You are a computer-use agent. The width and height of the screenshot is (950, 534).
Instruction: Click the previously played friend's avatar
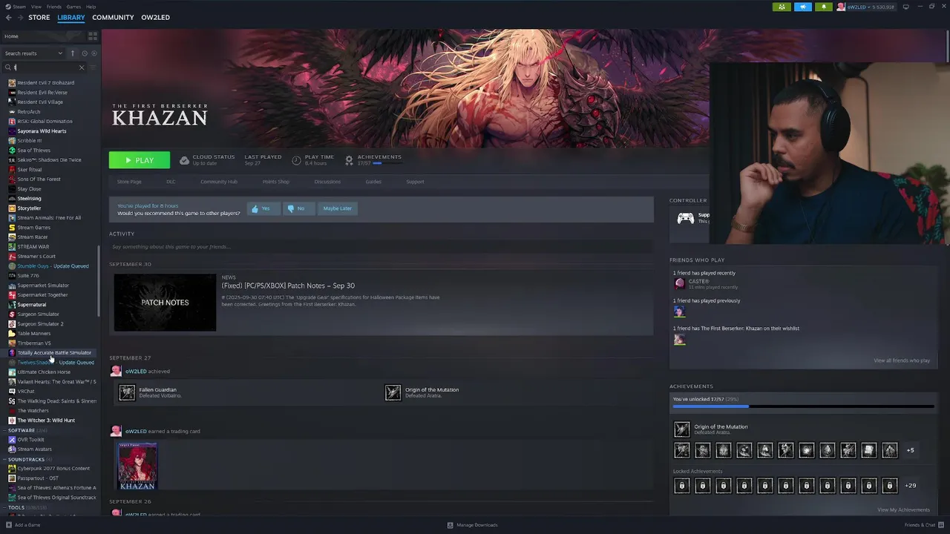pyautogui.click(x=679, y=311)
